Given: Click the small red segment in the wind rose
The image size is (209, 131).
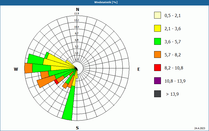Looking at the screenshot, I should (x=56, y=82).
